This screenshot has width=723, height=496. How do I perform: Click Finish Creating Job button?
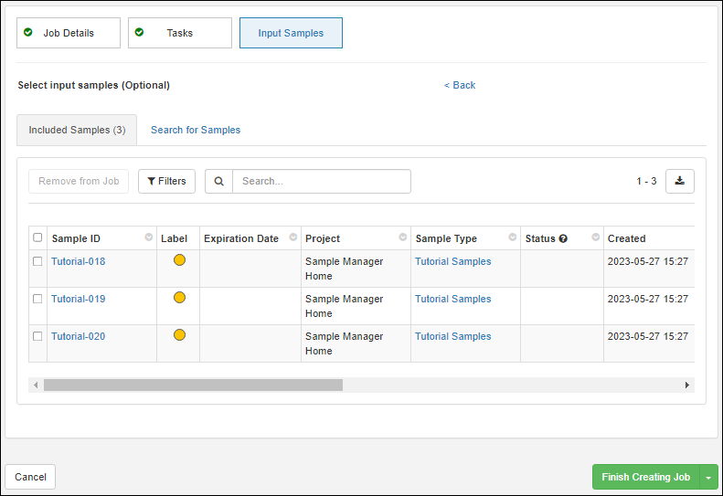(x=645, y=477)
